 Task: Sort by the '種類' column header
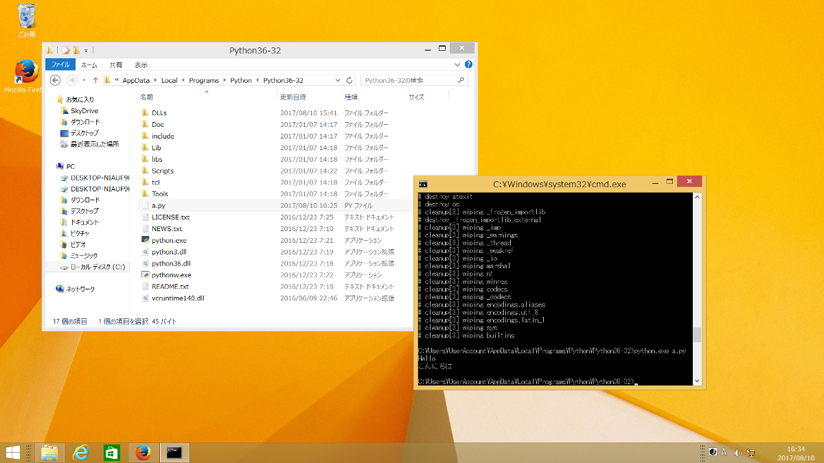(x=351, y=97)
